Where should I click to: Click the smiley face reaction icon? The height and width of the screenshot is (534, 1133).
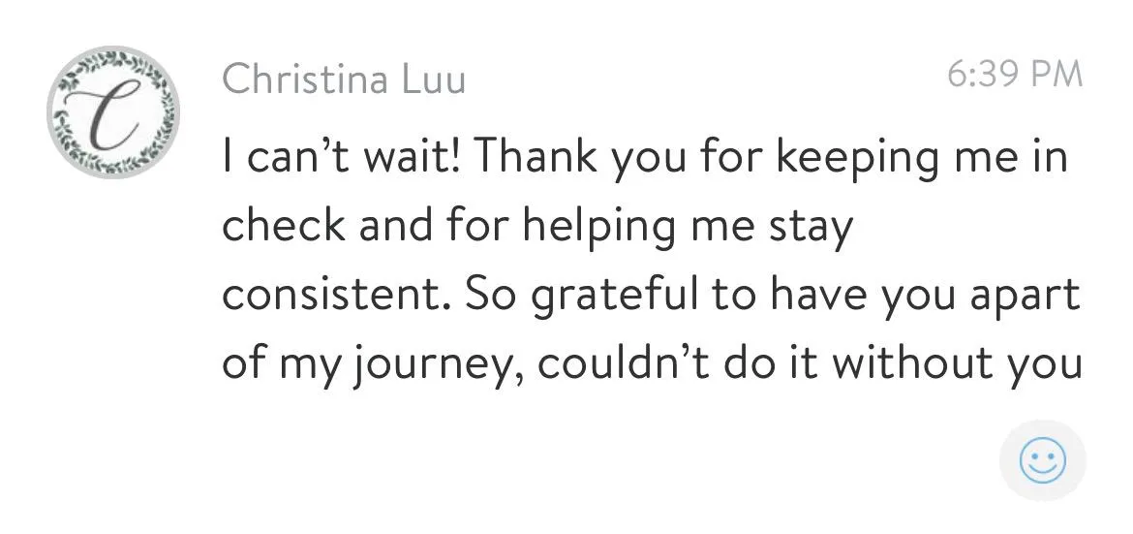(x=1043, y=460)
